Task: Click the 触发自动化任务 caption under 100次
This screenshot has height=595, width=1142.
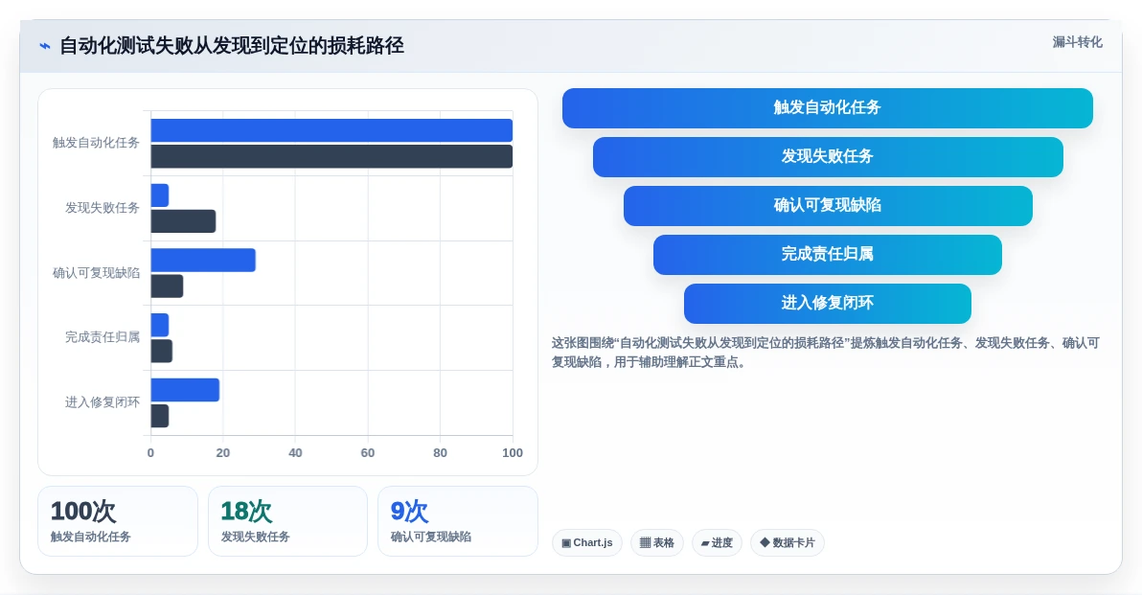Action: click(x=90, y=537)
